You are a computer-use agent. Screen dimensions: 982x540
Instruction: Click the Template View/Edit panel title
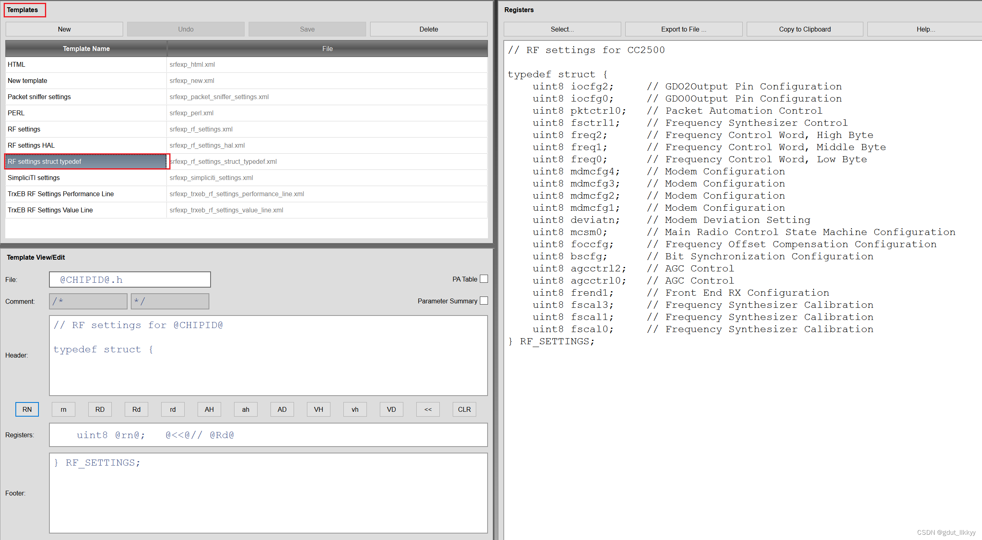point(36,257)
